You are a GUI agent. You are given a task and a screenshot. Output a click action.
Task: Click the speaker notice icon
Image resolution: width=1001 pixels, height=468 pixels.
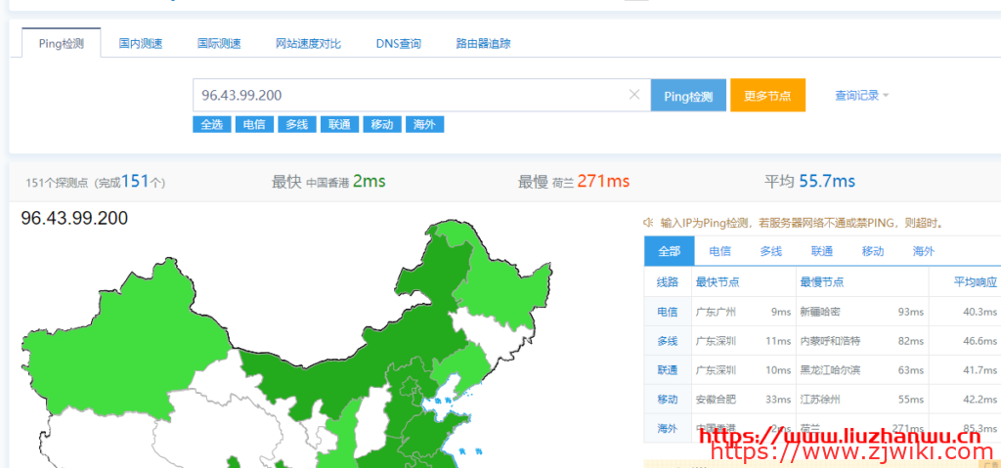pos(648,223)
